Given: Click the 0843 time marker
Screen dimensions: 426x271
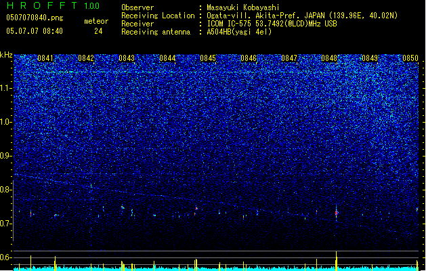Looking at the screenshot, I should [127, 58].
